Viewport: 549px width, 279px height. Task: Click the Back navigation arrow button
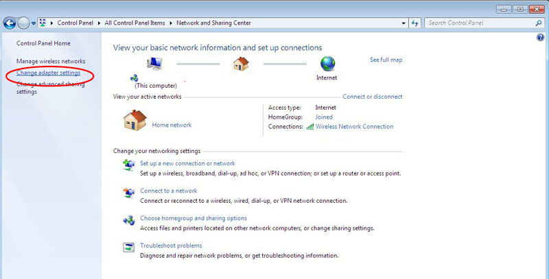click(x=10, y=23)
